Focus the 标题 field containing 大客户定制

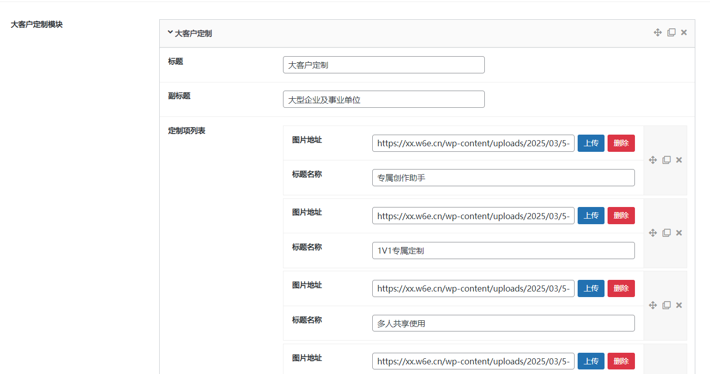click(x=383, y=65)
